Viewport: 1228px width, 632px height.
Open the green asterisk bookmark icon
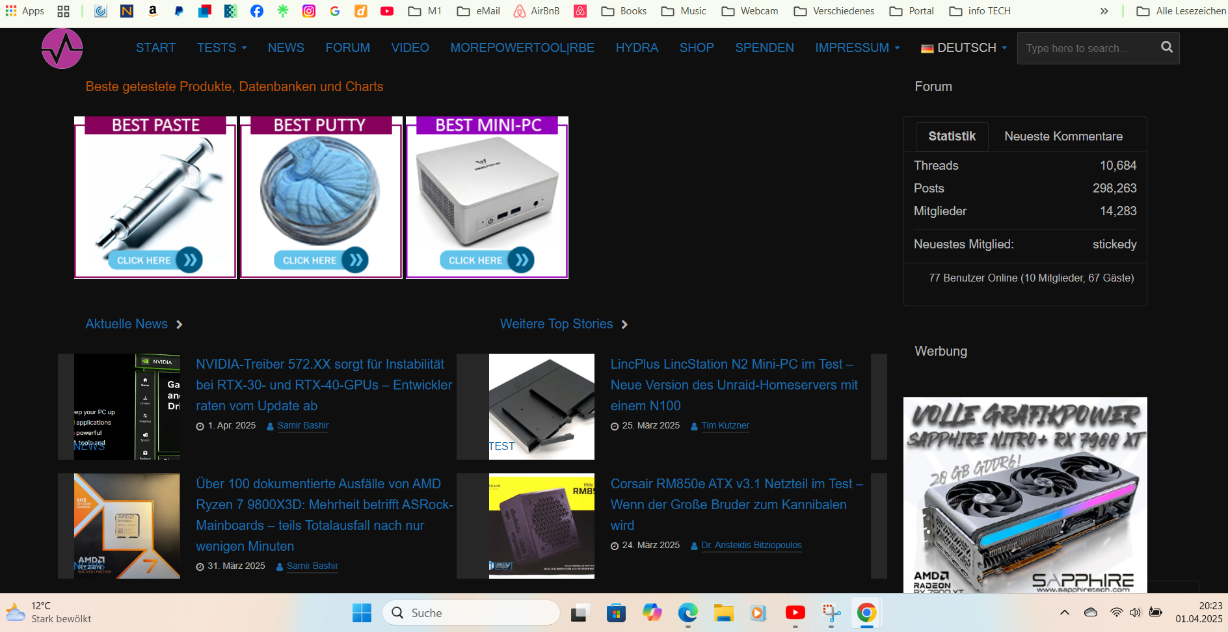(283, 10)
